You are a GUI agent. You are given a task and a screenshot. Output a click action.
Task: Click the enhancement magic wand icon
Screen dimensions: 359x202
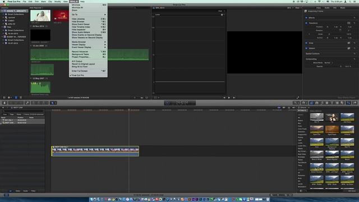296,103
